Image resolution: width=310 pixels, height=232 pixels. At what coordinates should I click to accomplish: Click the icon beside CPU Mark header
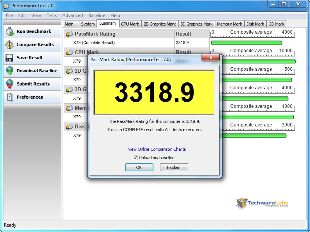[x=69, y=53]
